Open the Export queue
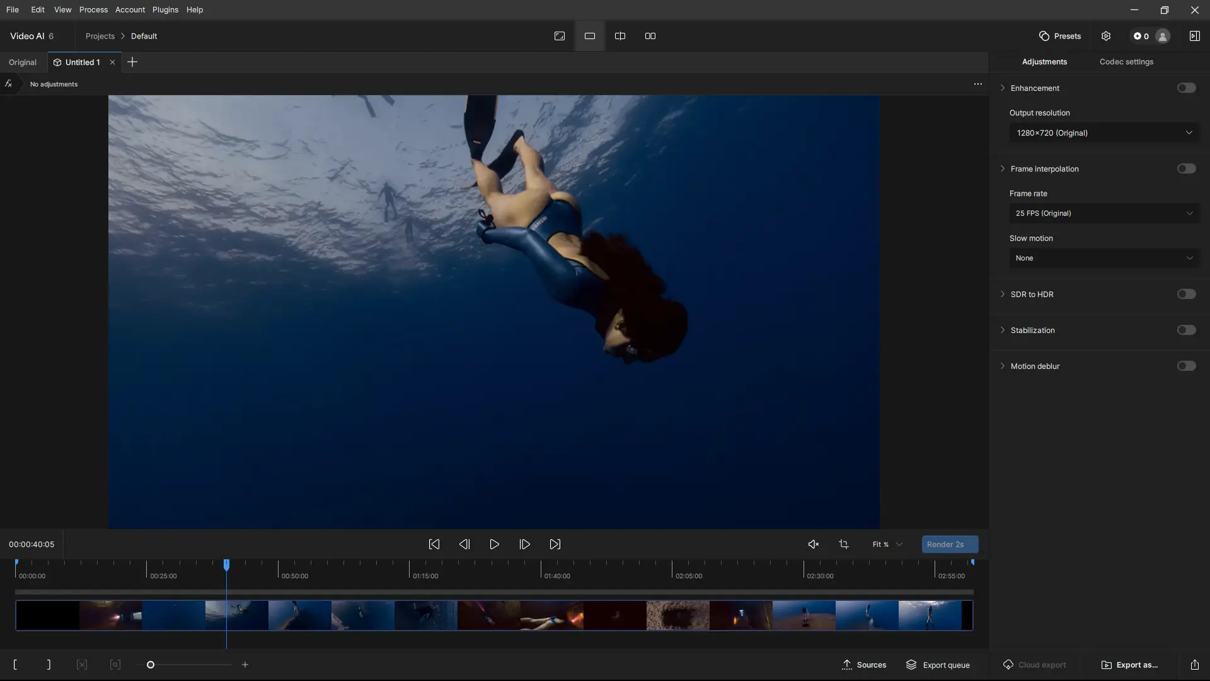Screen dimensions: 1210x681 pyautogui.click(x=938, y=665)
